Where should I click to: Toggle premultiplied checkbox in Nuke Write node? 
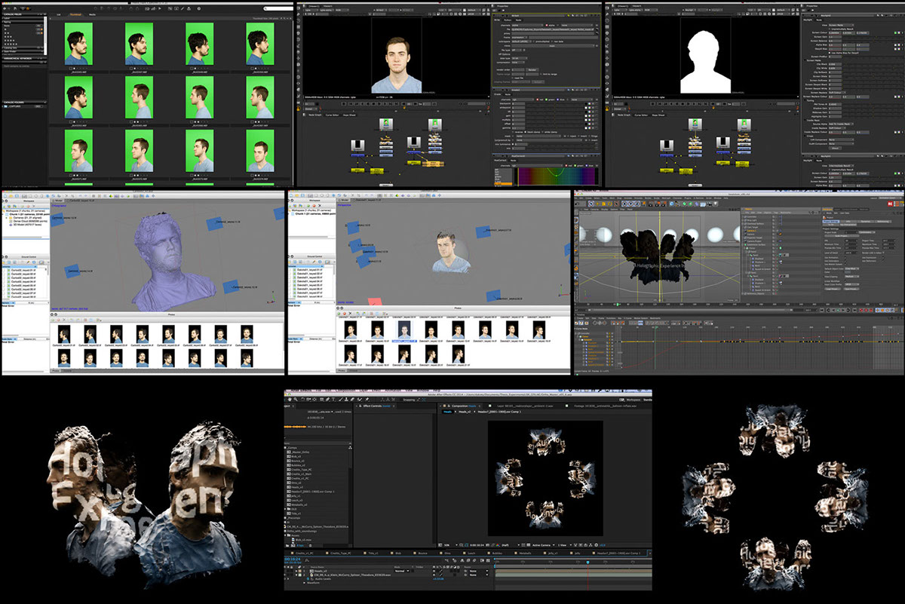pos(534,41)
